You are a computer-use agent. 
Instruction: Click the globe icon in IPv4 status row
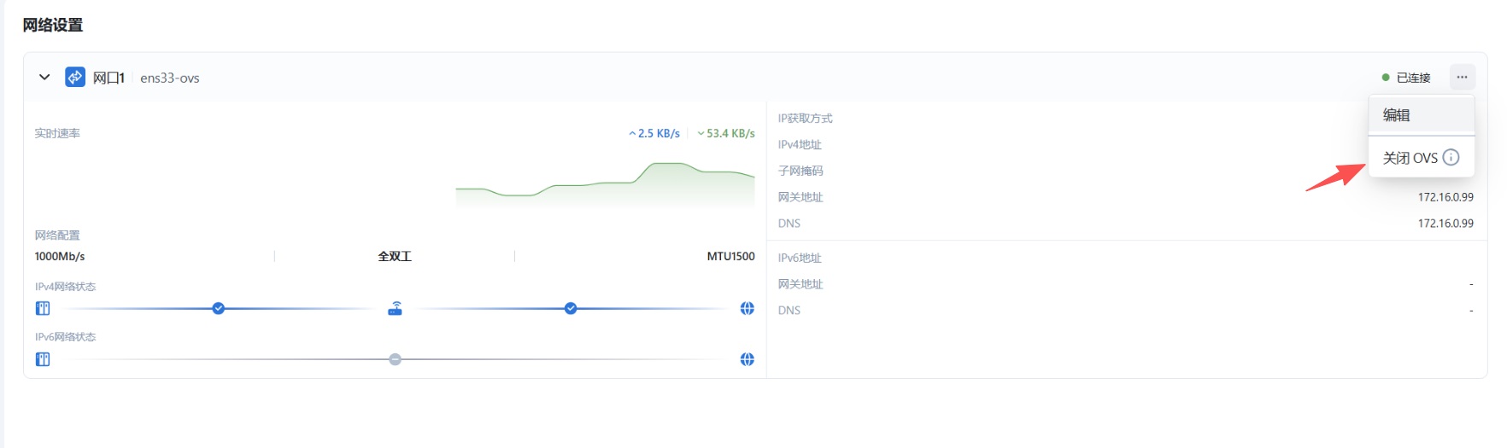748,309
